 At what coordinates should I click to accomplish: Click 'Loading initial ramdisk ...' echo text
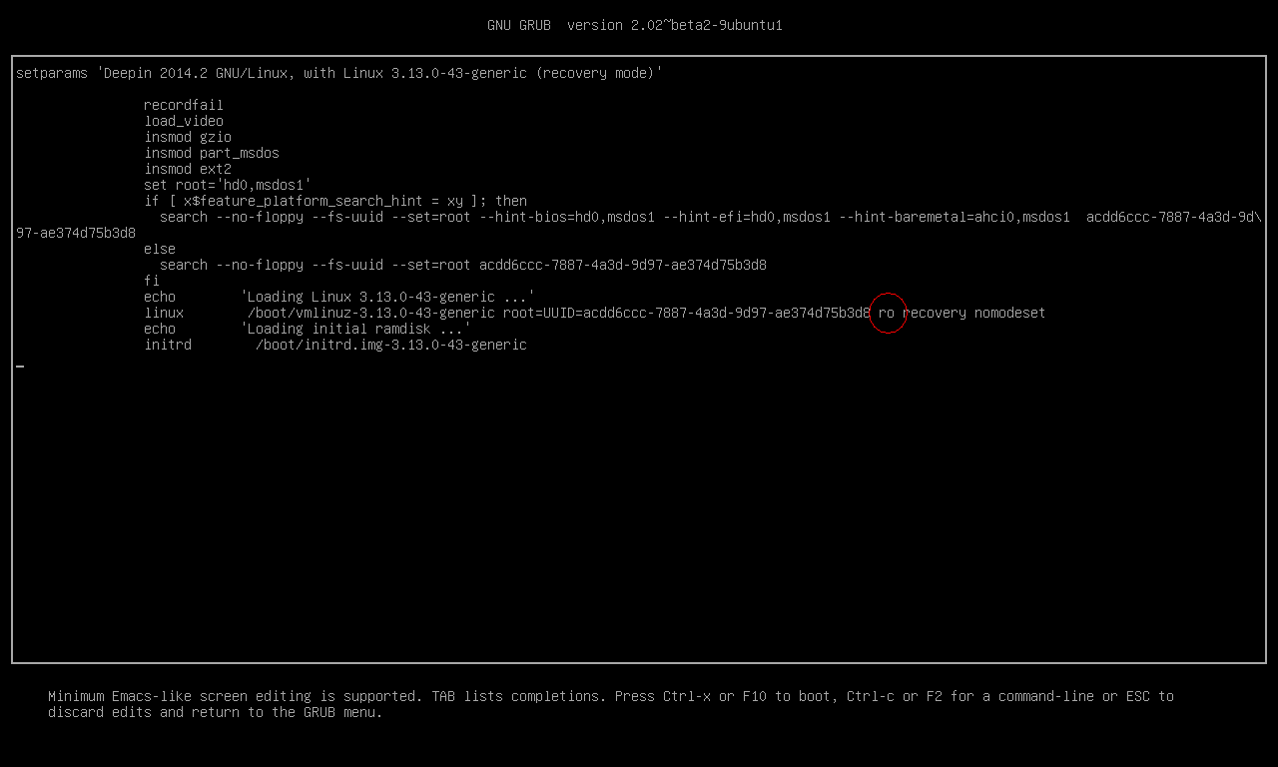pyautogui.click(x=355, y=329)
